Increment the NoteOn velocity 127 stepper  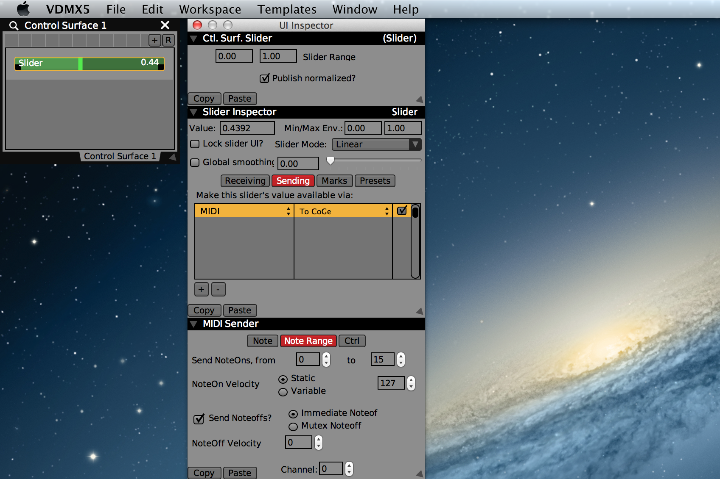coord(411,380)
